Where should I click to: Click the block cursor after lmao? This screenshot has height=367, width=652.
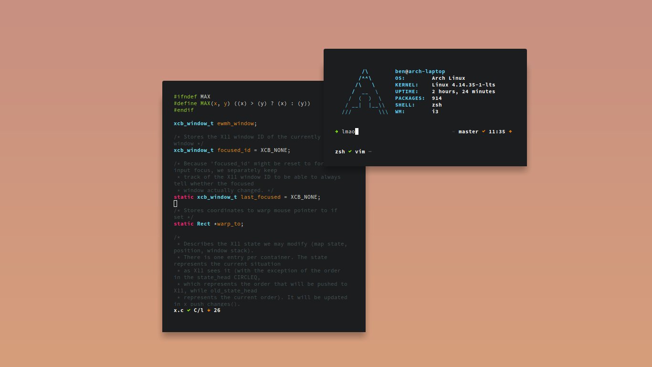click(x=357, y=131)
